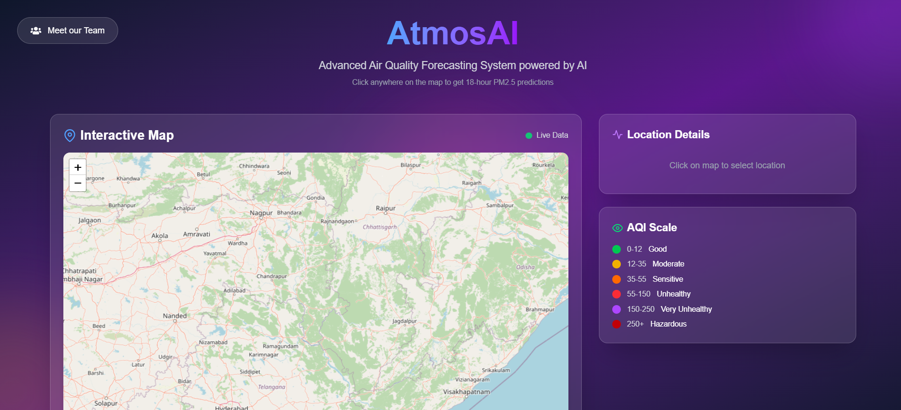
Task: Click the map pin icon beside Interactive Map
Action: click(70, 135)
